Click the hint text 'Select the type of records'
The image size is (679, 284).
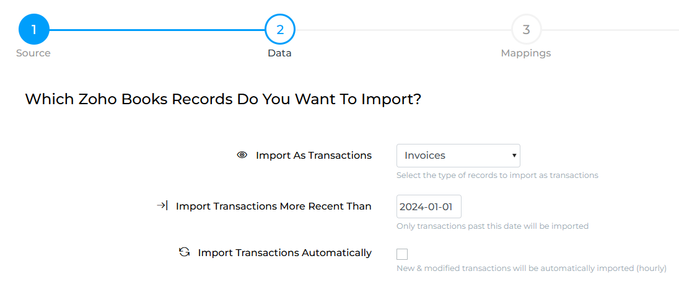coord(497,175)
